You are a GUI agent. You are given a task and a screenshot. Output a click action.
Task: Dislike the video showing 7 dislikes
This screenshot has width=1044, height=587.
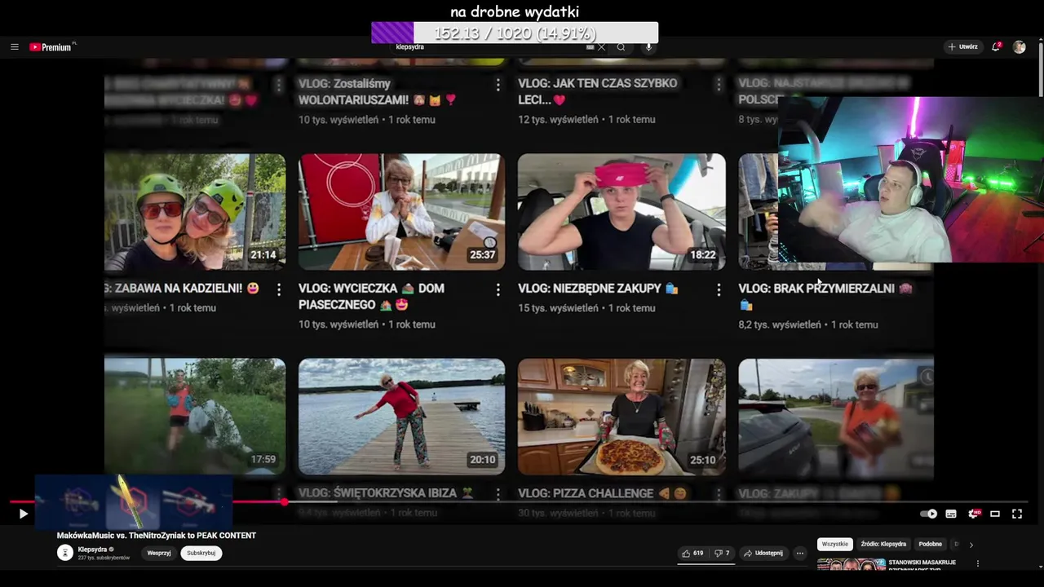pyautogui.click(x=723, y=553)
